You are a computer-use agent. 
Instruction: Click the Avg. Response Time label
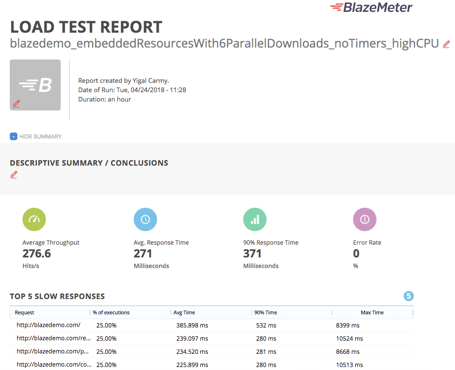[161, 243]
